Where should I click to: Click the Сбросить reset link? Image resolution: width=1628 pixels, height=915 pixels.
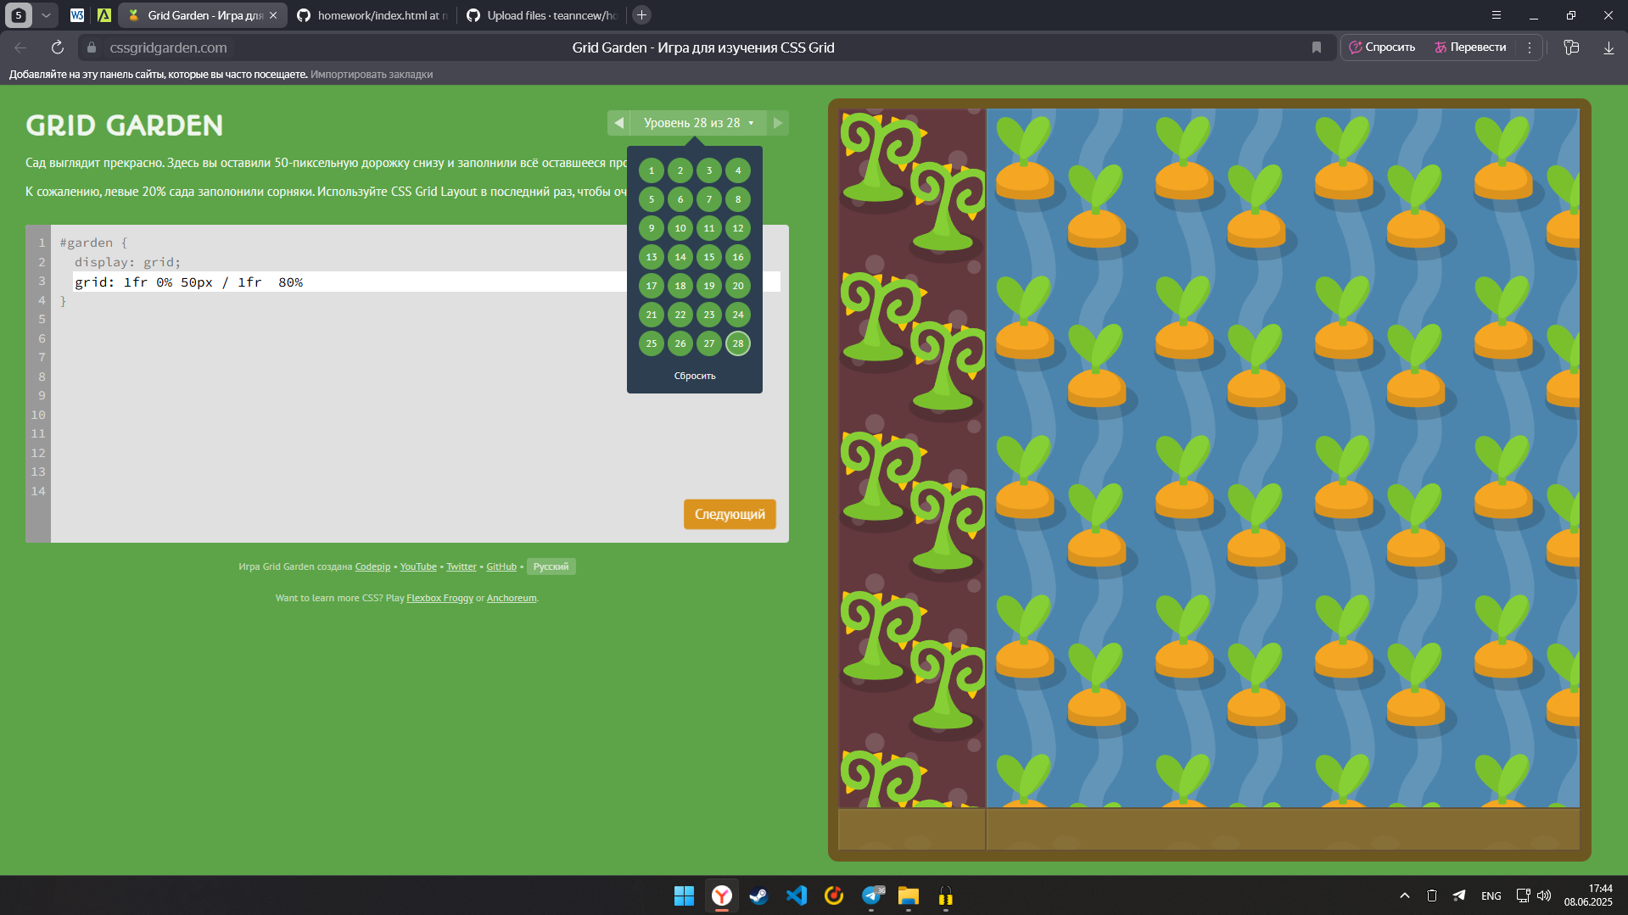coord(694,376)
